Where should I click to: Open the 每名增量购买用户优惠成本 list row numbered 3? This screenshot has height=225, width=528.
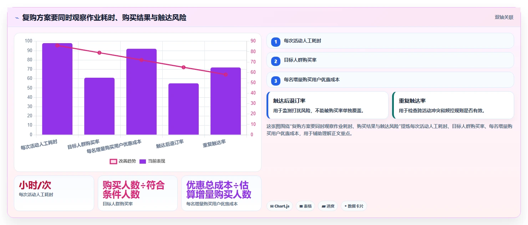coord(390,80)
